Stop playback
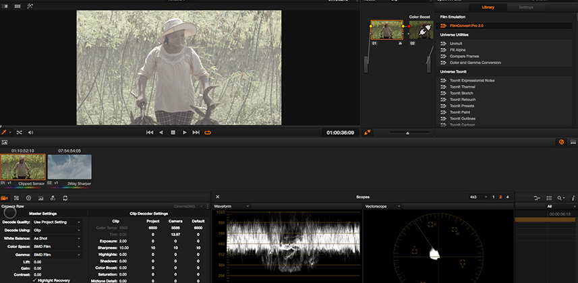Image resolution: width=578 pixels, height=283 pixels. click(173, 133)
